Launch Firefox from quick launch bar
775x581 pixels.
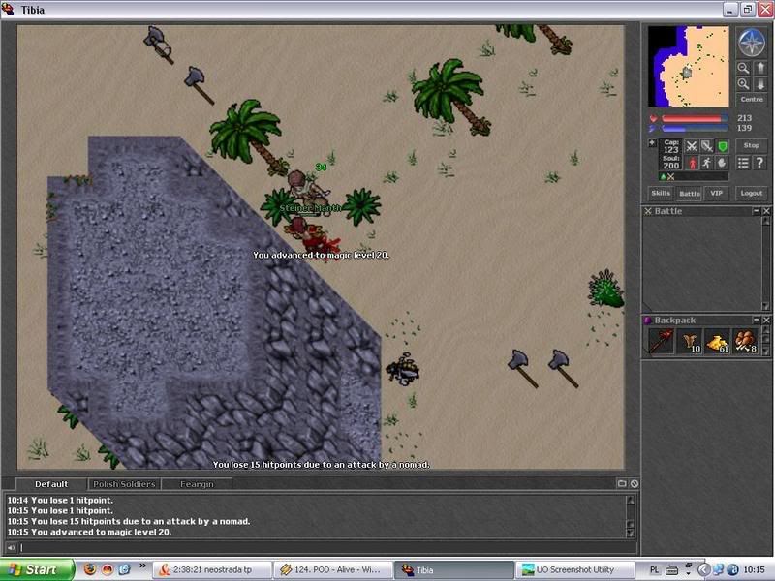point(90,569)
